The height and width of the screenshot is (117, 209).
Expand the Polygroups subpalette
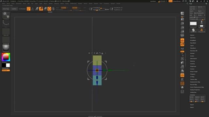pos(193,66)
